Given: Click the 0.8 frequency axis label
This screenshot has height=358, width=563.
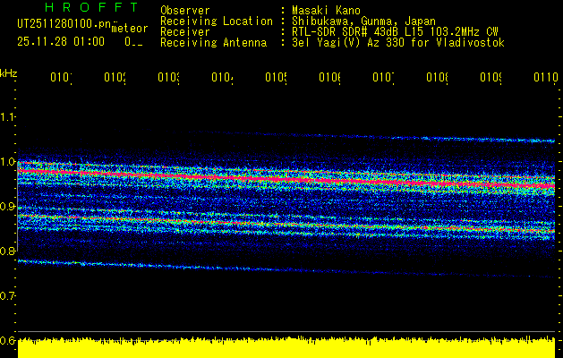Looking at the screenshot, I should (x=9, y=251).
